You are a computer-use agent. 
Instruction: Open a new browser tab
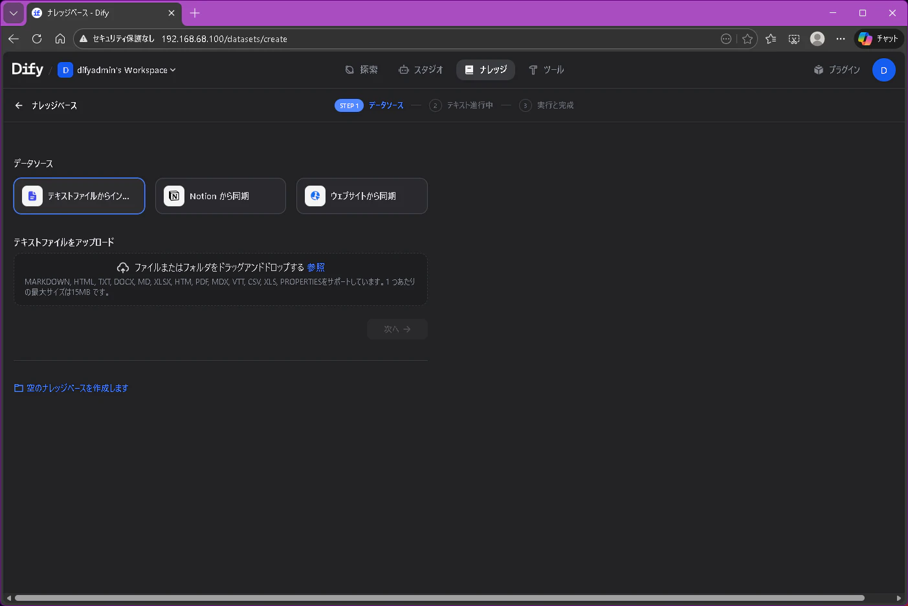(195, 13)
